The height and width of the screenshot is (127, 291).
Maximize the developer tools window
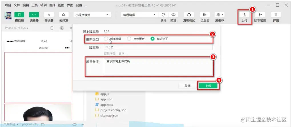pyautogui.click(x=278, y=5)
